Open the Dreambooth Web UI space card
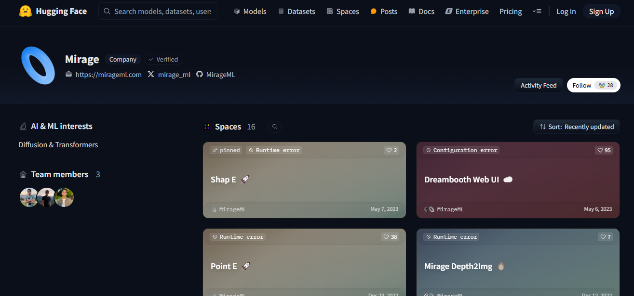Image resolution: width=634 pixels, height=296 pixels. pos(518,180)
